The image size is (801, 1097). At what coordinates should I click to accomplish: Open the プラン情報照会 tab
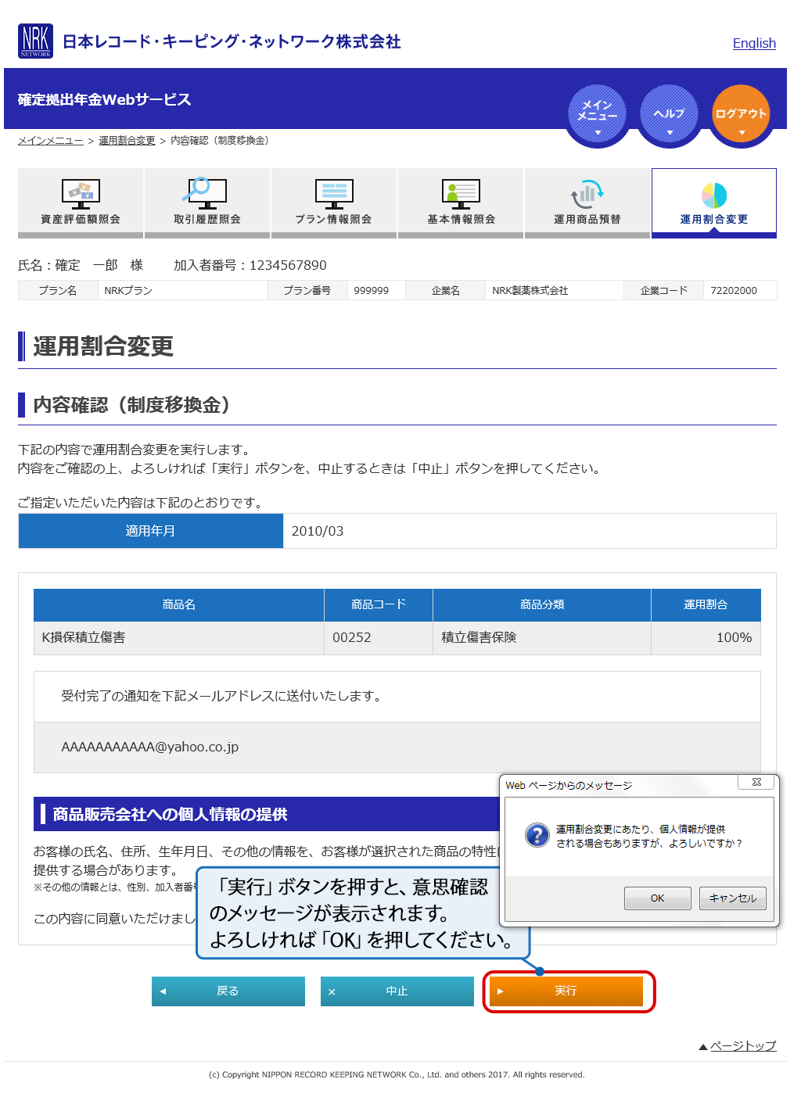[334, 203]
